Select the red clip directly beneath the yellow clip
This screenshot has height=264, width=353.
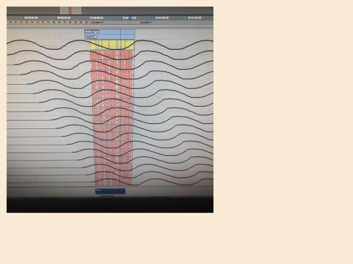click(x=112, y=55)
